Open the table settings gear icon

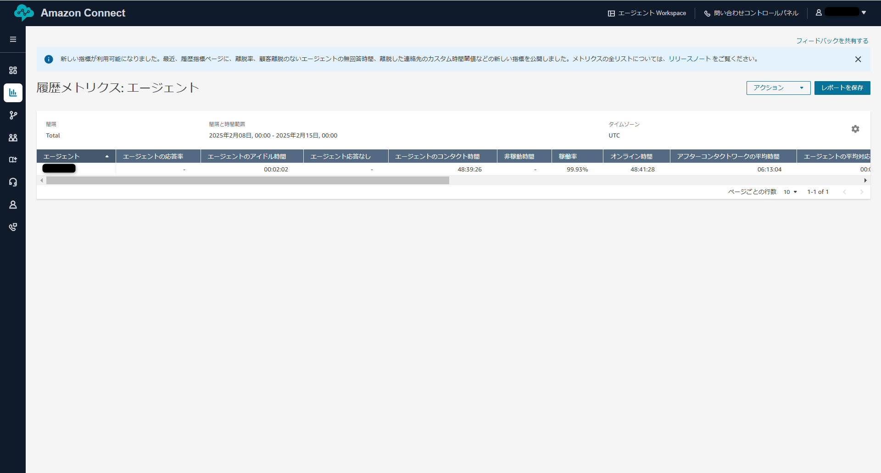coord(855,129)
